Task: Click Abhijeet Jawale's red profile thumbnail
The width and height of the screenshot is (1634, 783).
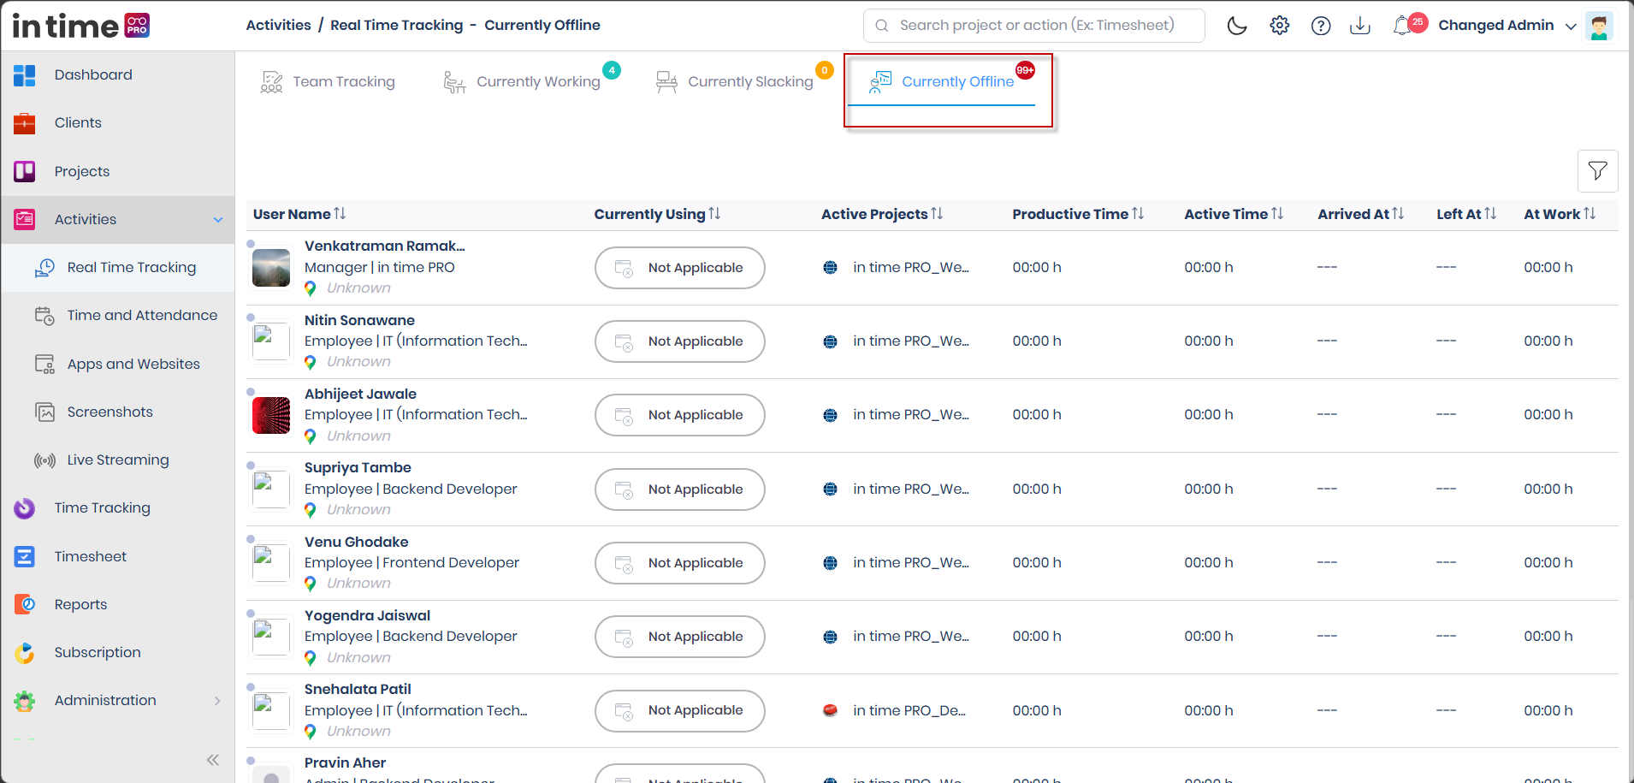Action: click(271, 415)
